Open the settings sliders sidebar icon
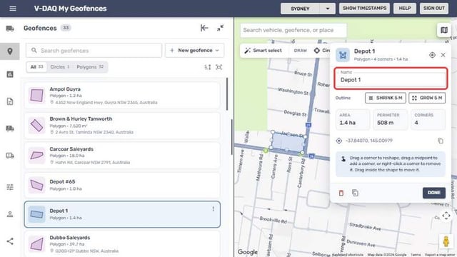 [x=10, y=187]
